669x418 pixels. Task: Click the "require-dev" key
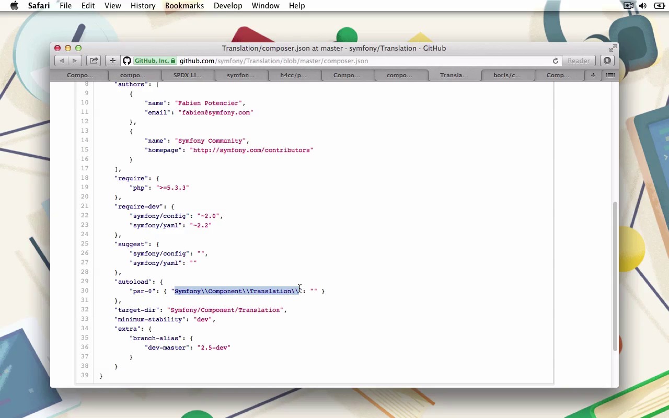pyautogui.click(x=139, y=206)
